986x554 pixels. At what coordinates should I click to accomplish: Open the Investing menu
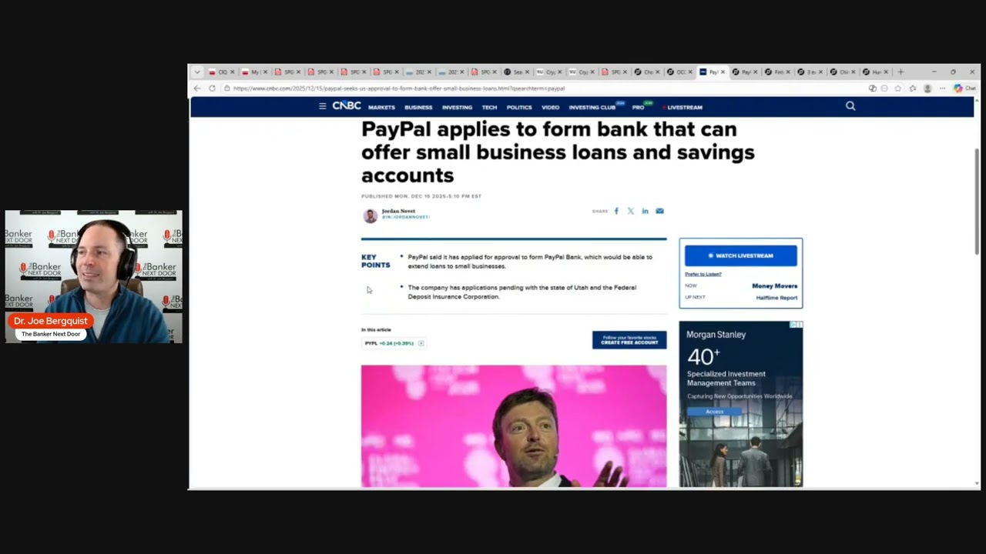point(457,108)
